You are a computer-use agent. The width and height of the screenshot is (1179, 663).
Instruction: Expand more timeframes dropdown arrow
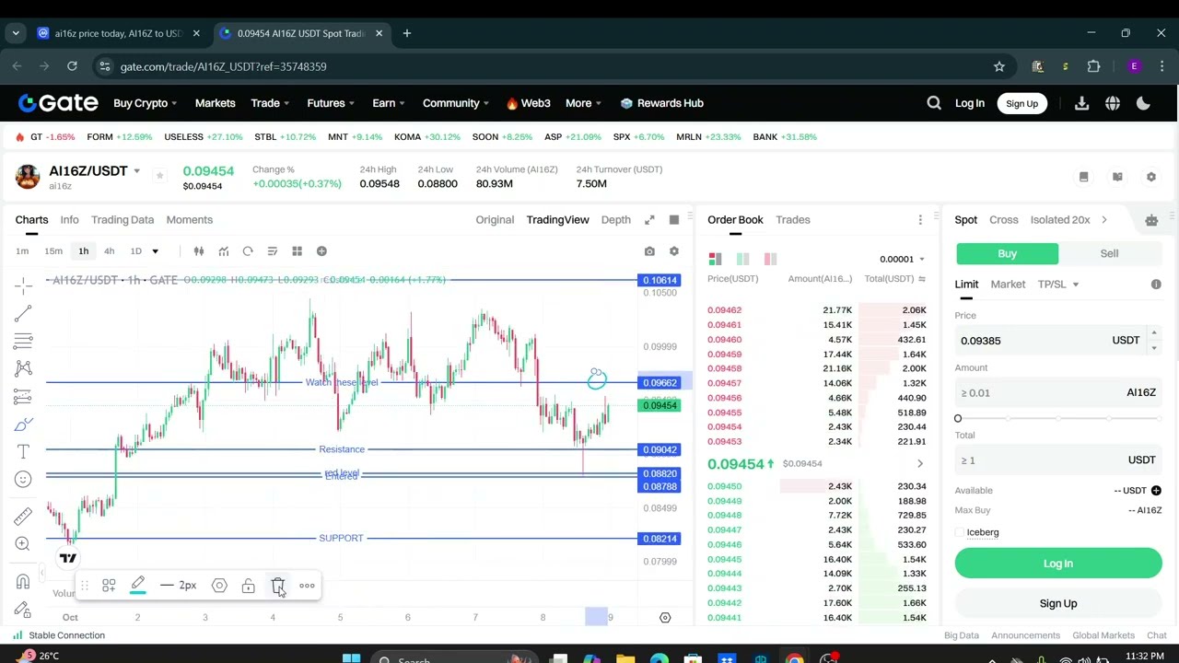tap(155, 251)
